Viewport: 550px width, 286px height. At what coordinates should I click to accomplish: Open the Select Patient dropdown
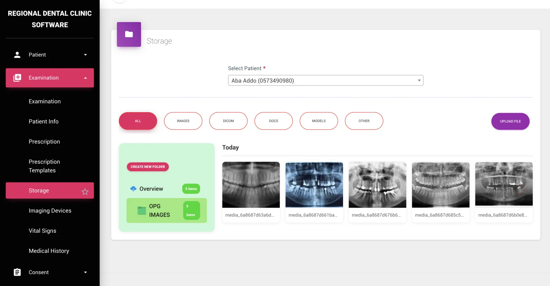click(326, 80)
